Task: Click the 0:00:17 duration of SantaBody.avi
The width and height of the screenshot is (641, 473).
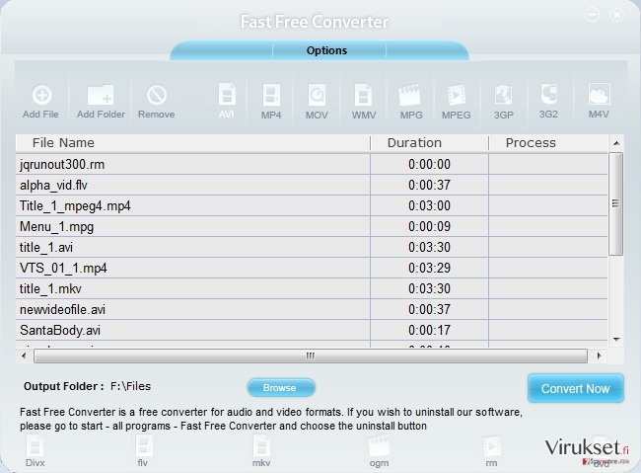Action: (429, 330)
